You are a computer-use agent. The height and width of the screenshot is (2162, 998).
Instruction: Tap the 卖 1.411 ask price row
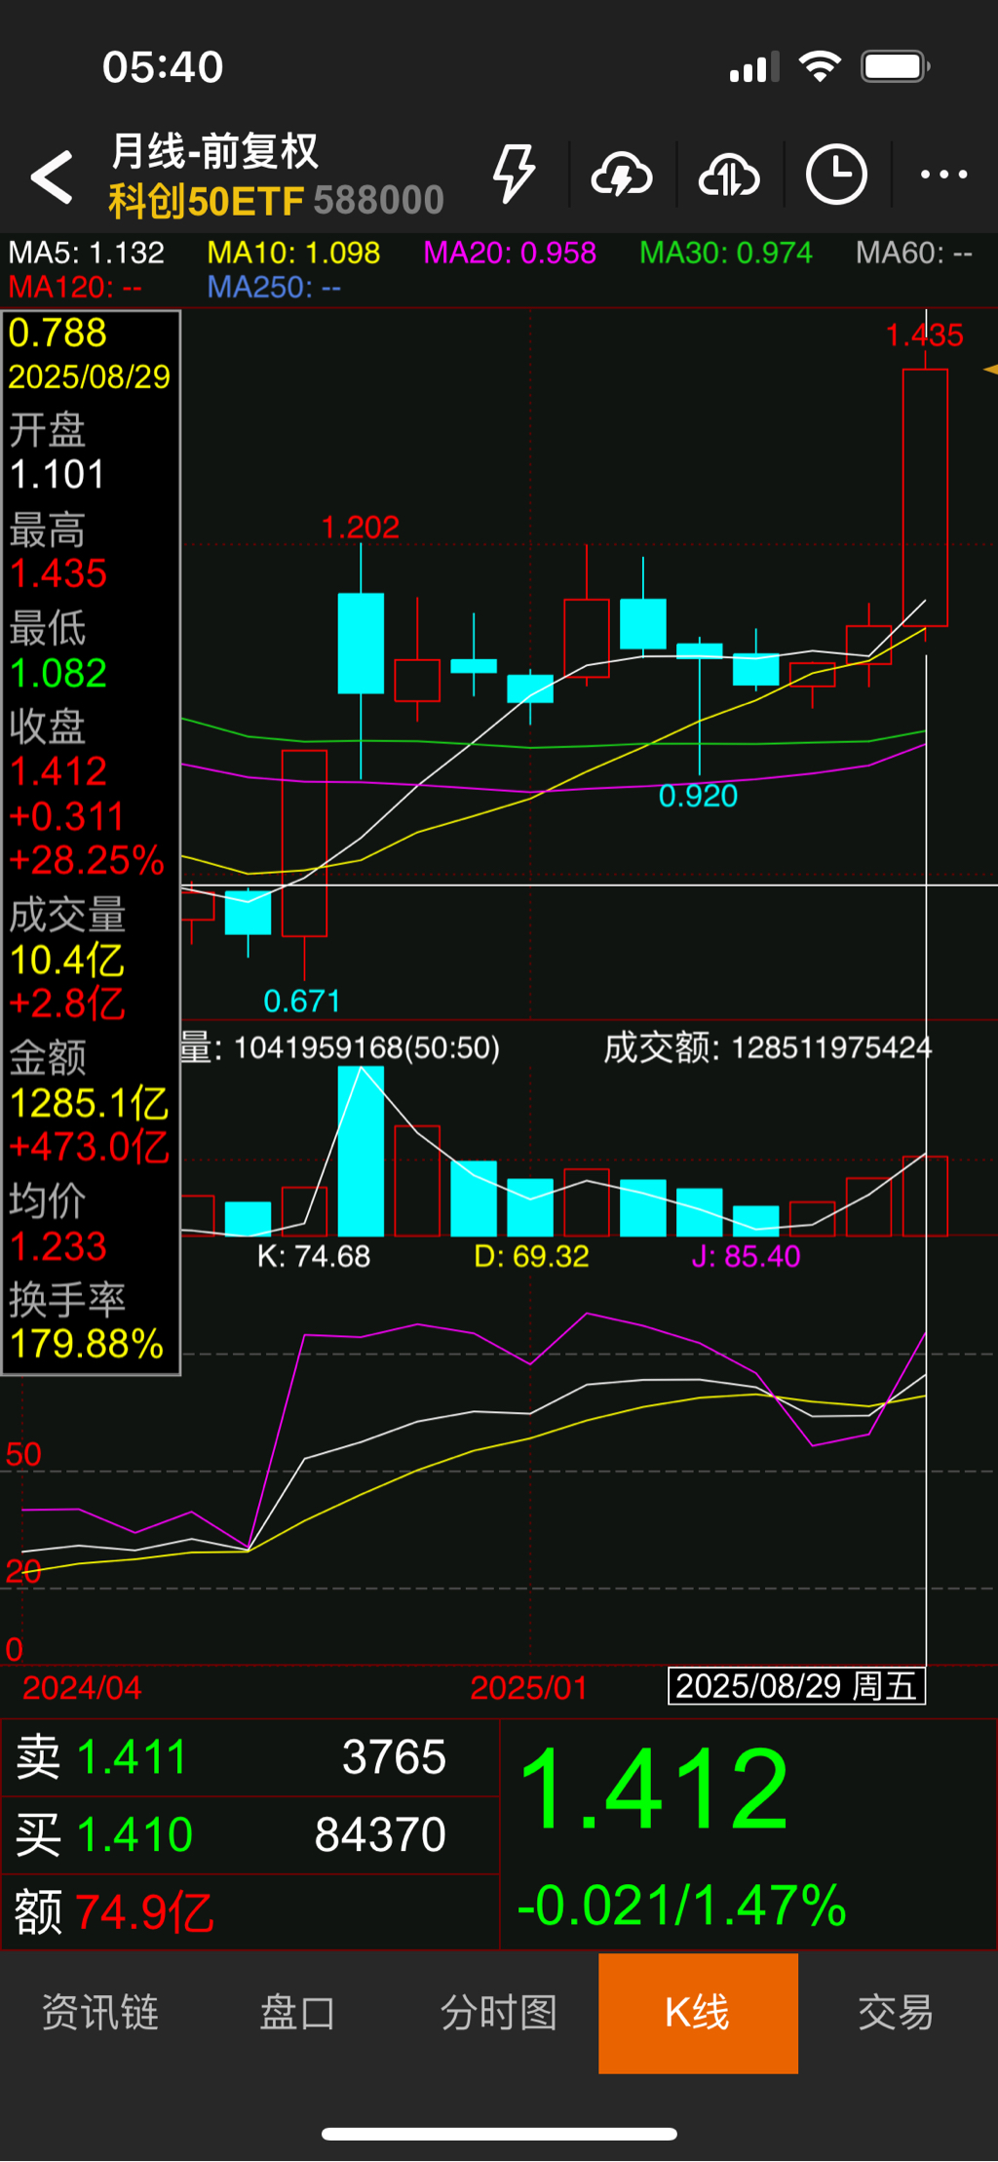pyautogui.click(x=249, y=1758)
